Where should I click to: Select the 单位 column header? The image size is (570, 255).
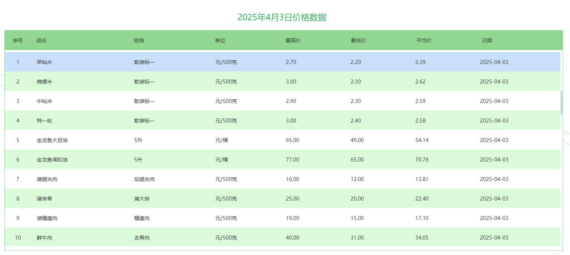click(x=220, y=40)
